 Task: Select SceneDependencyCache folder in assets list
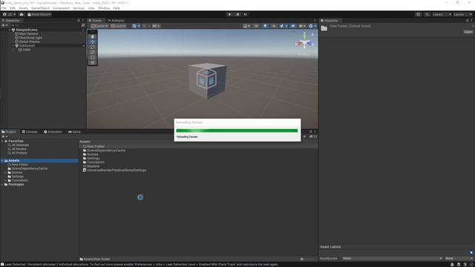[x=106, y=151]
